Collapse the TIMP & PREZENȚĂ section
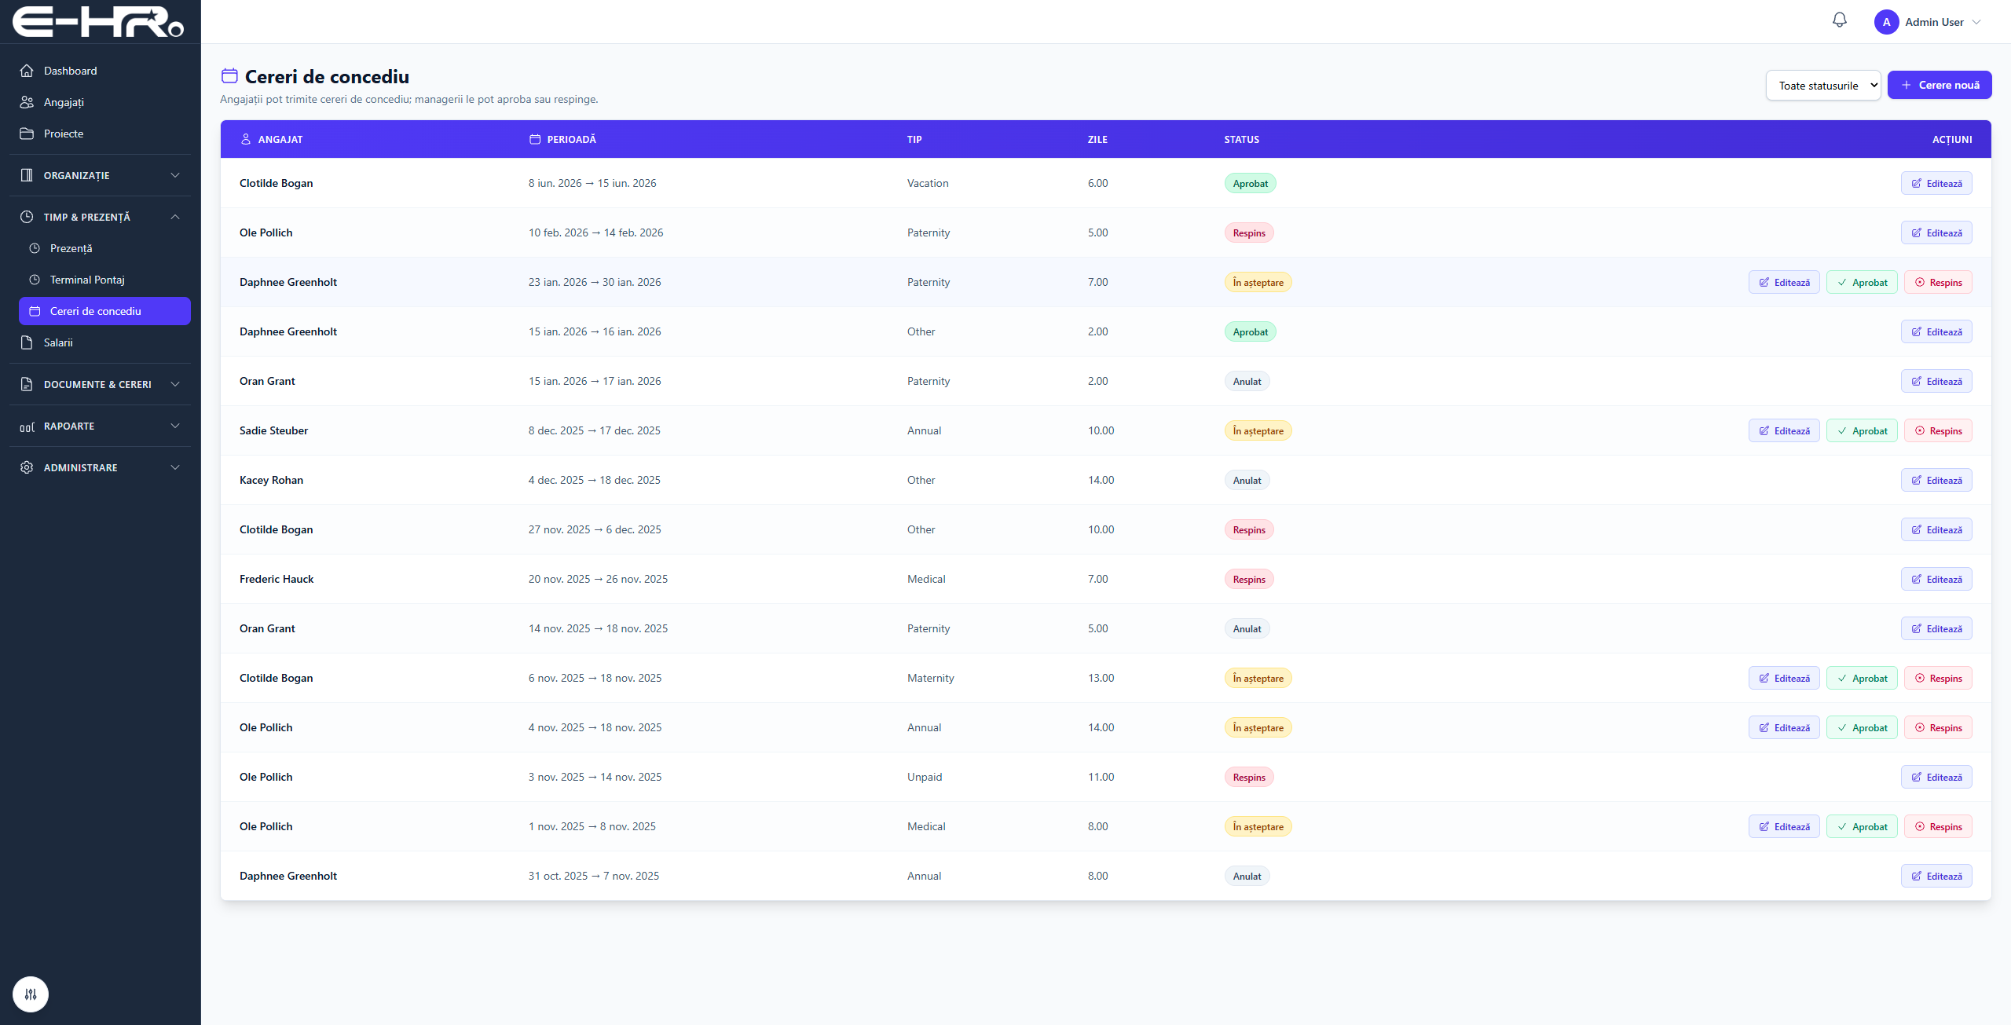 point(100,217)
